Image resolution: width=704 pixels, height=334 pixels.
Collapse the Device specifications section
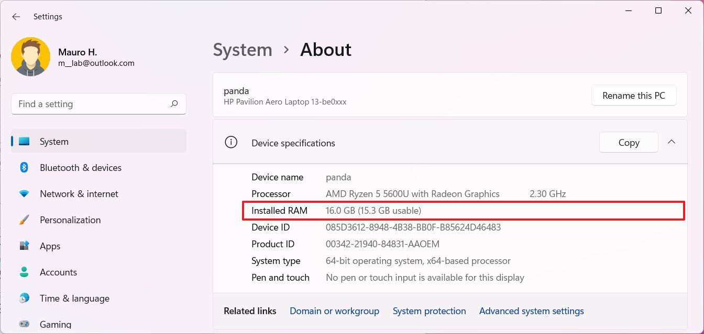[672, 142]
